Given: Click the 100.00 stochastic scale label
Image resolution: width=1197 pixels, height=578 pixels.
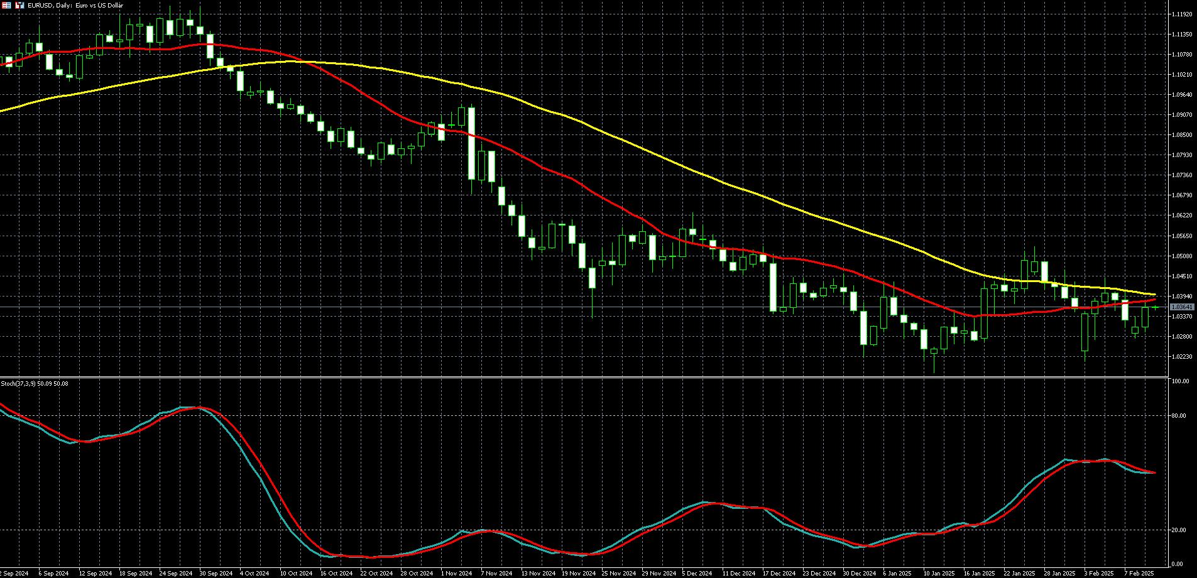Looking at the screenshot, I should click(1181, 381).
